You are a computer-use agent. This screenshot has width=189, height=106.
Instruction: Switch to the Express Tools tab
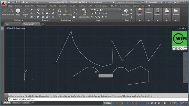pos(139,6)
